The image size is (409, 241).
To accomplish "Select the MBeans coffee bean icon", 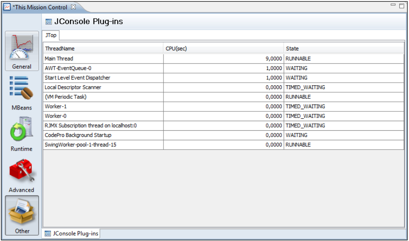I will (x=22, y=88).
